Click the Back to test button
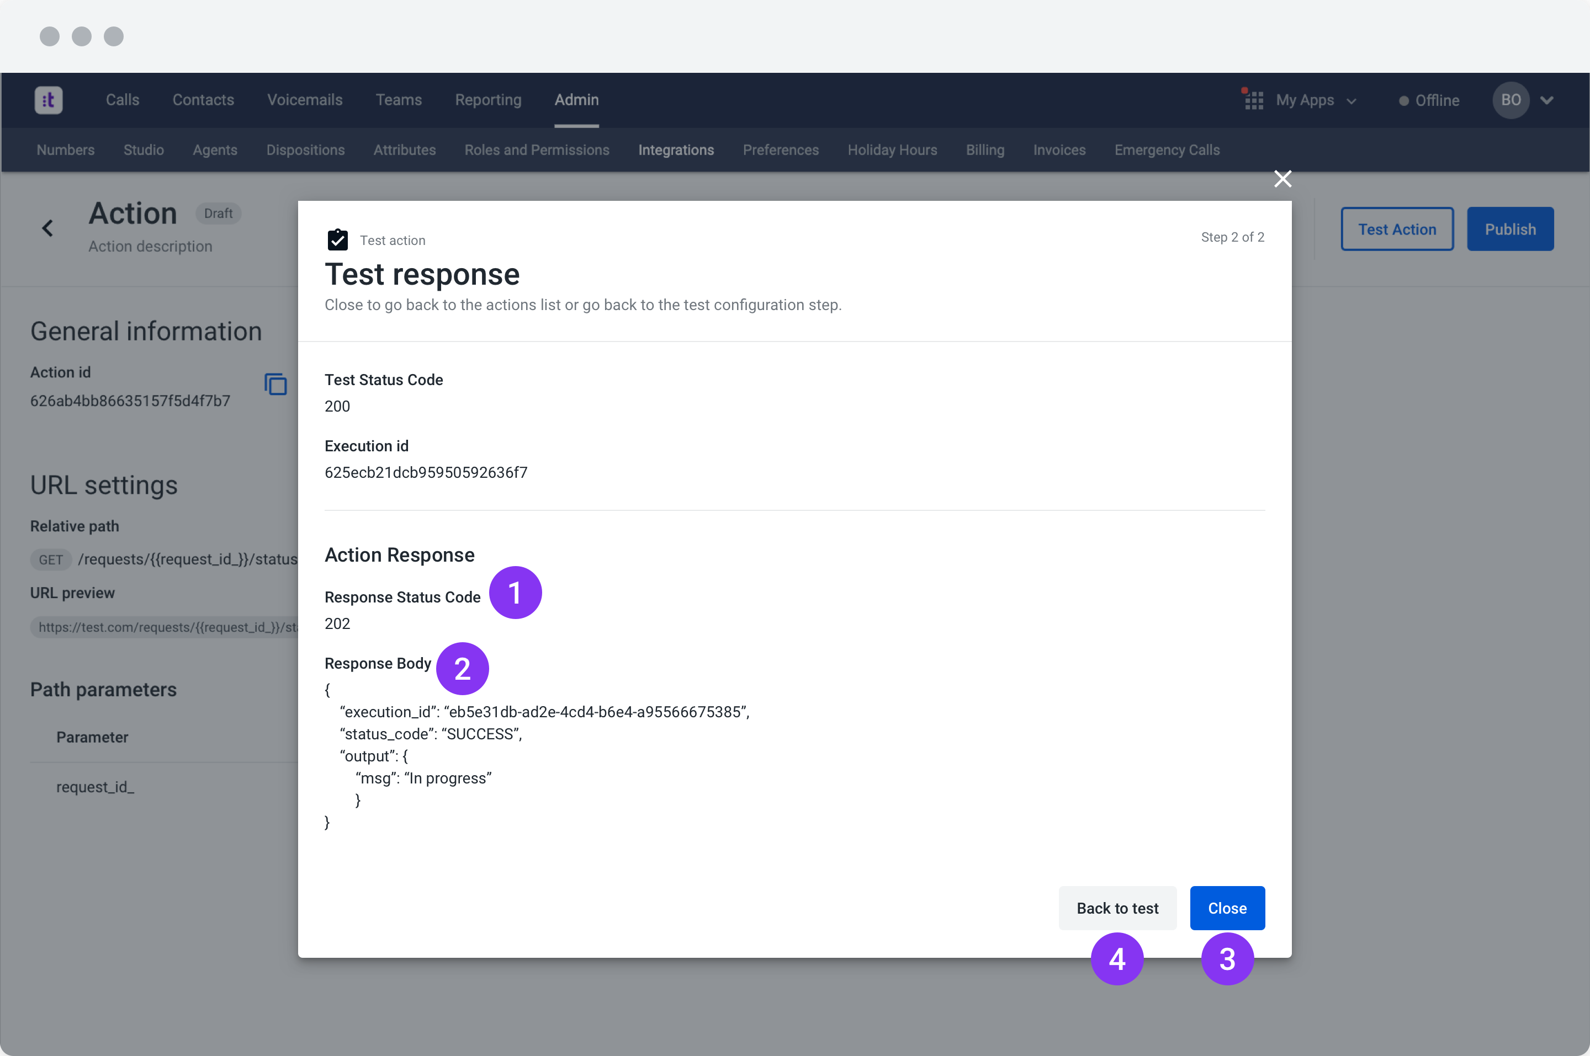Viewport: 1590px width, 1056px height. [1117, 908]
